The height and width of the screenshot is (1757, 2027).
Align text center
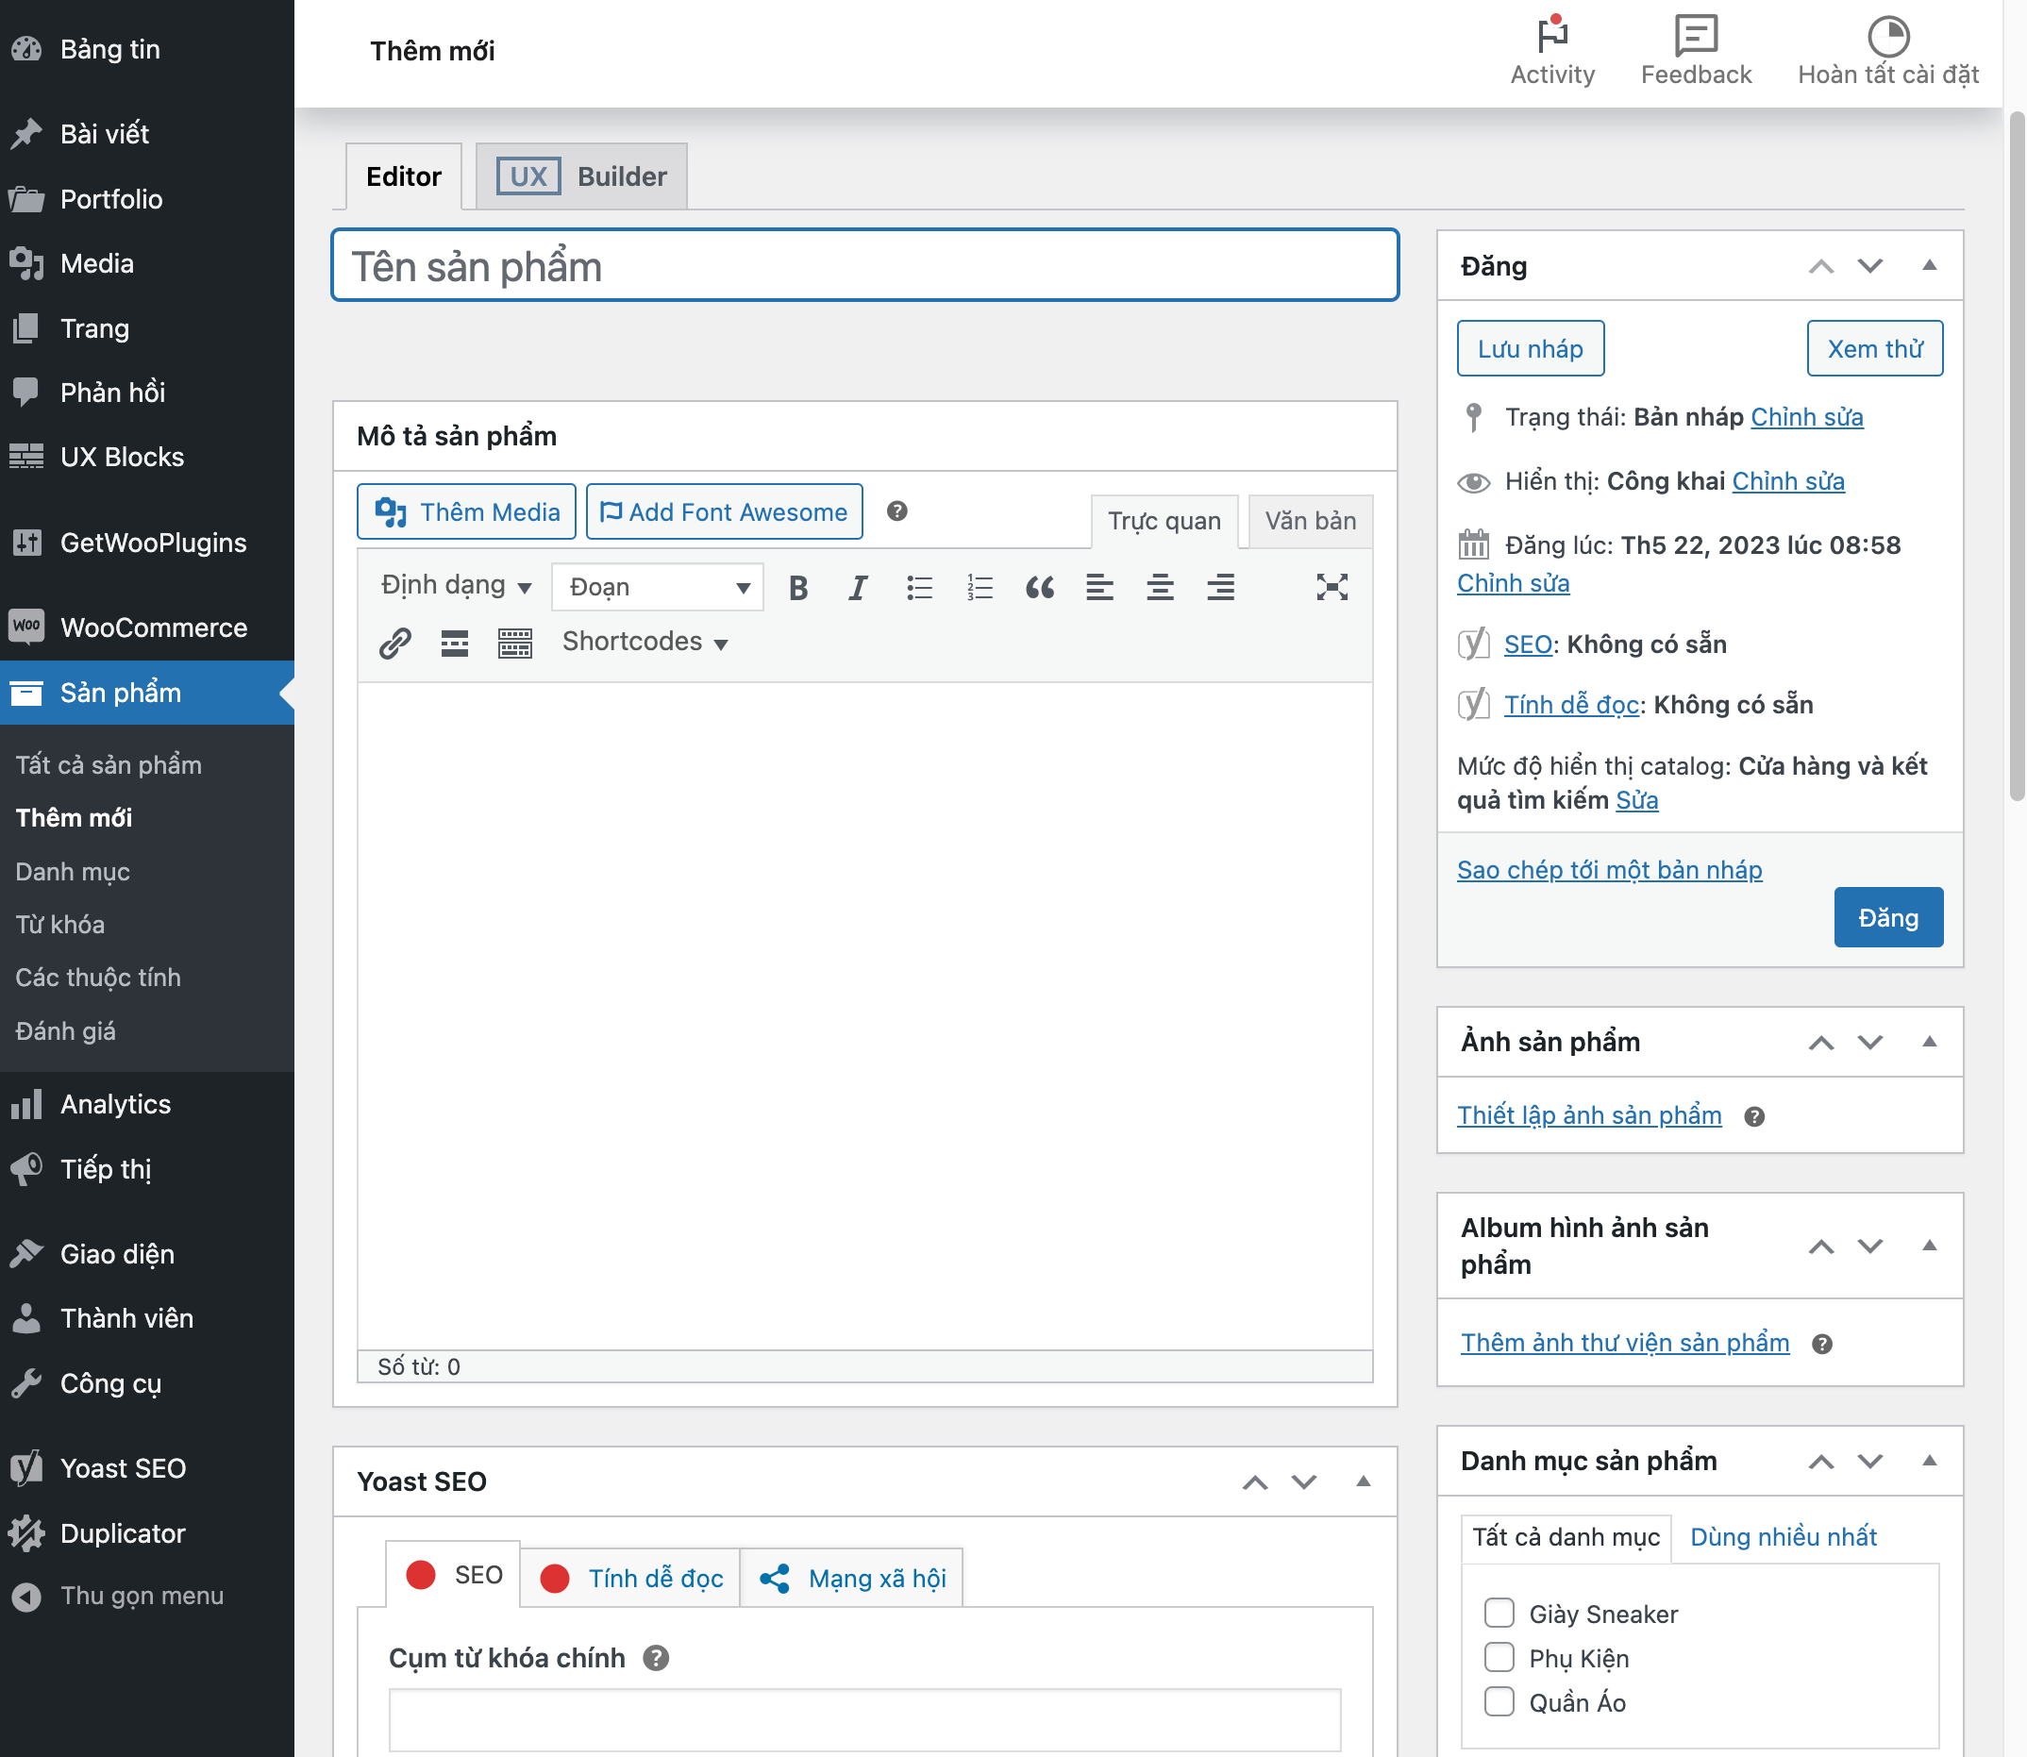(x=1160, y=587)
